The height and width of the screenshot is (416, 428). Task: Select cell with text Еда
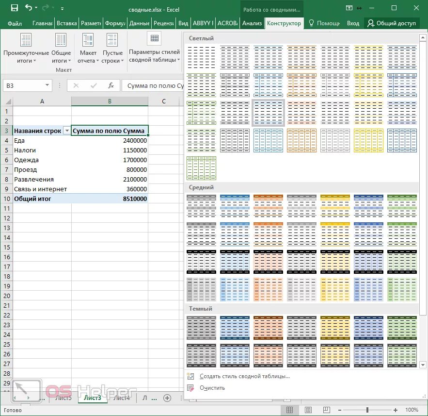[x=42, y=140]
